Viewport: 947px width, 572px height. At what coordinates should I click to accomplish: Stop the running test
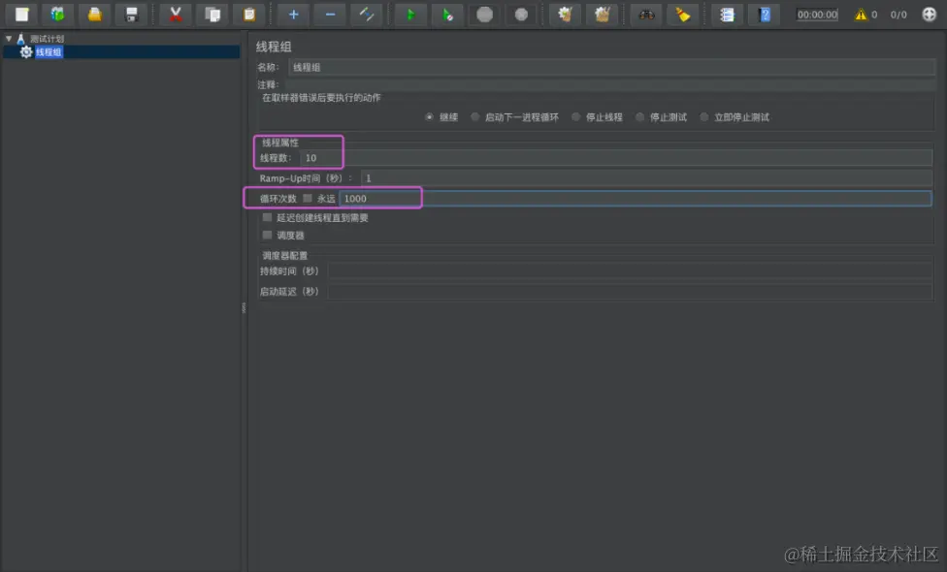484,15
